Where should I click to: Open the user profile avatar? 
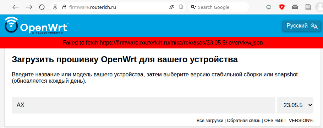click(x=319, y=7)
